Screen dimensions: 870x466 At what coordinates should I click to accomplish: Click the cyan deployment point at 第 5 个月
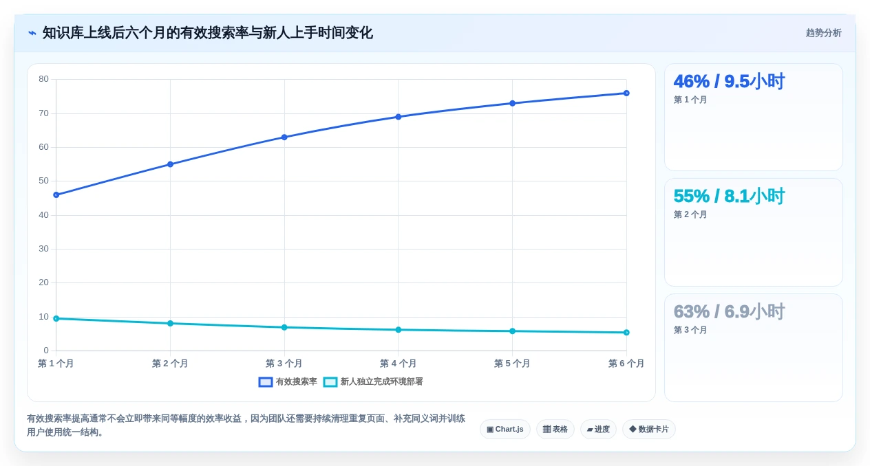pyautogui.click(x=512, y=331)
